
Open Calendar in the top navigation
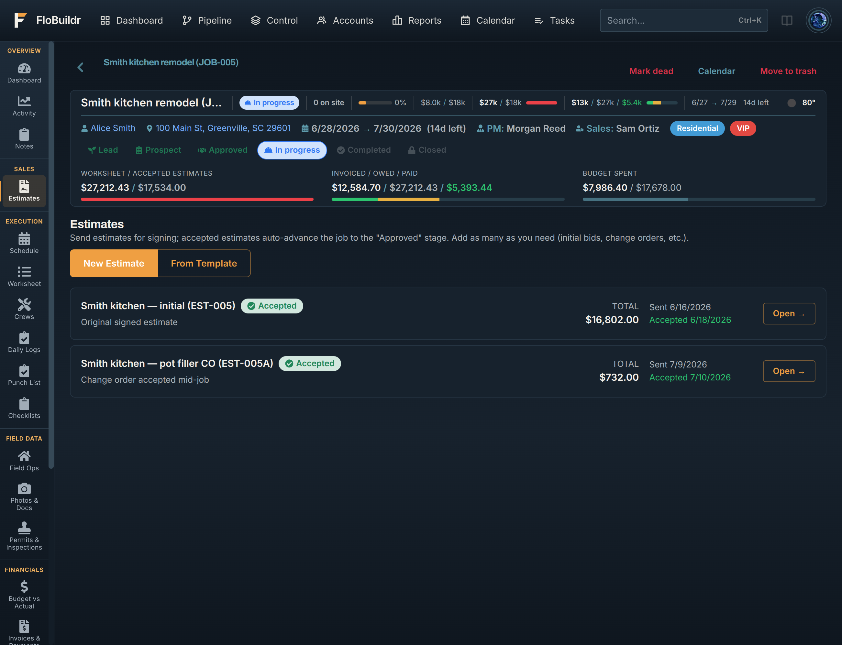[x=487, y=20]
